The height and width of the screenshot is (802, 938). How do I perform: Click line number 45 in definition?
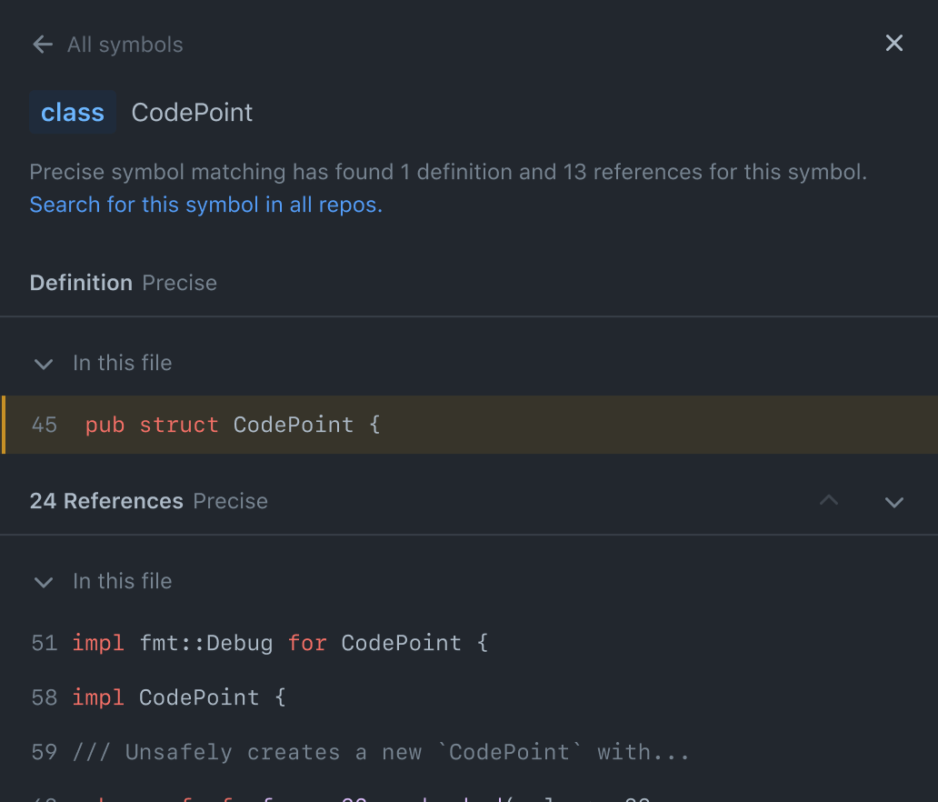pyautogui.click(x=45, y=425)
